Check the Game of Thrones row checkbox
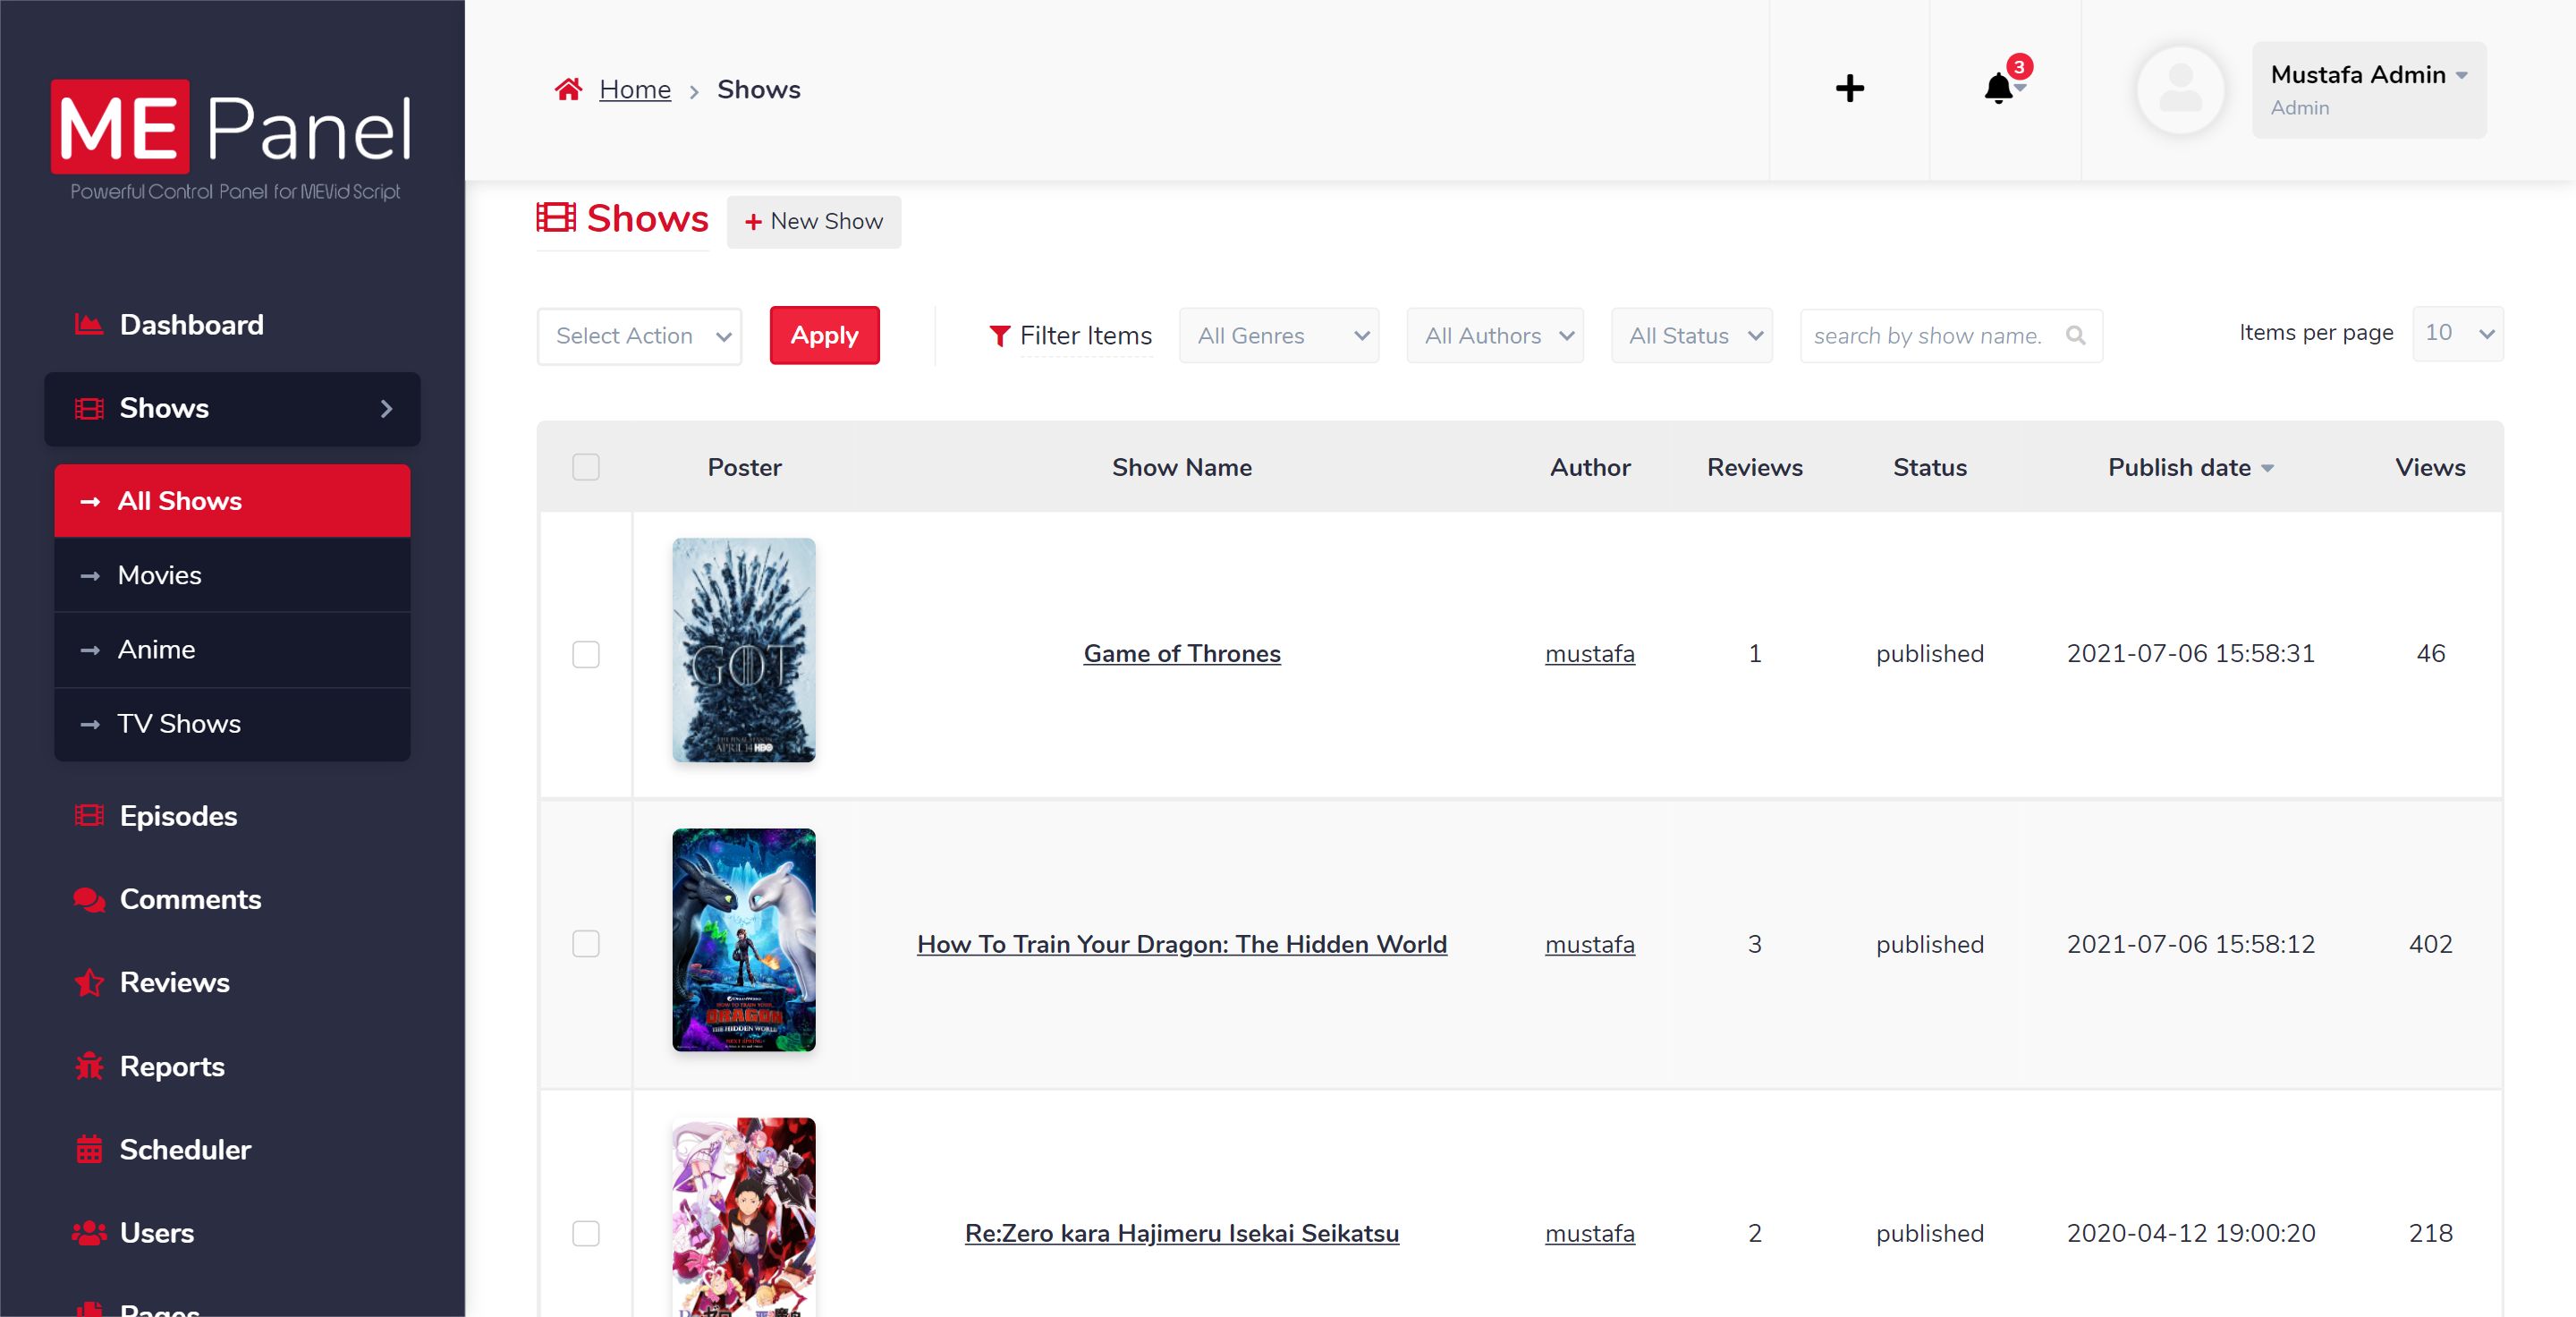Image resolution: width=2576 pixels, height=1317 pixels. pos(586,654)
